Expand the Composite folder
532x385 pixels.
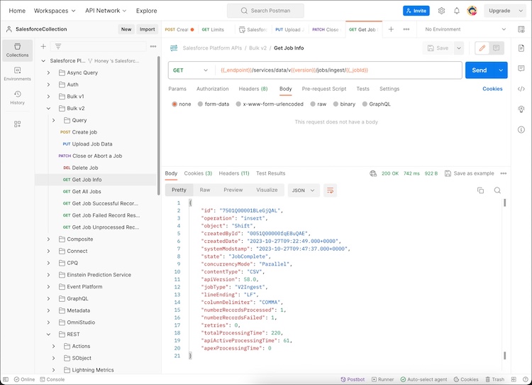pos(48,239)
